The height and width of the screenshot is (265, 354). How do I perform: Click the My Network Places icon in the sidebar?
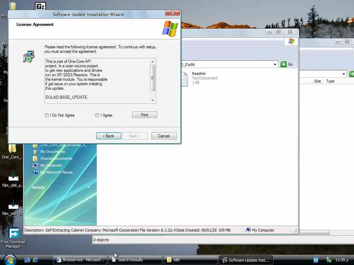point(36,172)
